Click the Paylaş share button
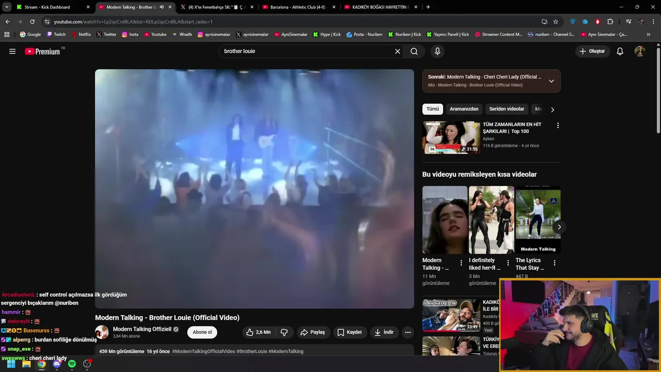Screen dimensions: 661x372 pyautogui.click(x=313, y=332)
